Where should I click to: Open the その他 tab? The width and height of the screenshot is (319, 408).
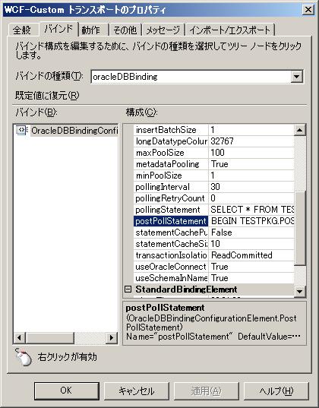coord(125,30)
